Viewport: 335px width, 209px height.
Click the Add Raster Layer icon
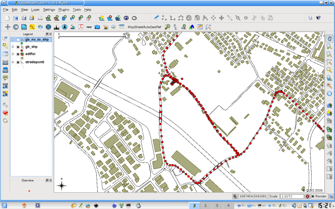pos(56,18)
